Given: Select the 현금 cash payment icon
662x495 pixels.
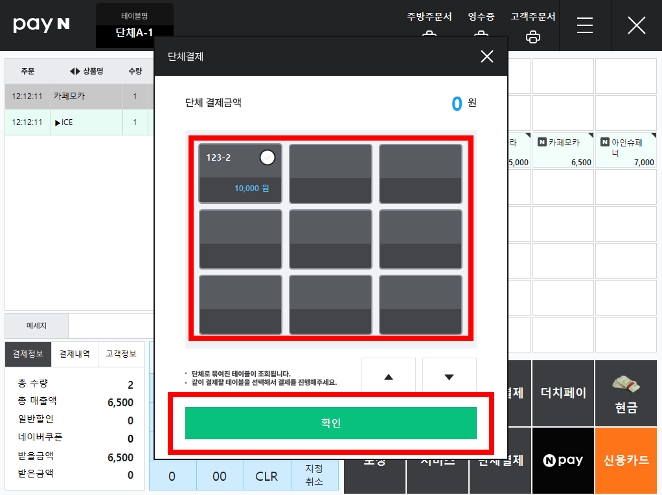Looking at the screenshot, I should tap(626, 393).
